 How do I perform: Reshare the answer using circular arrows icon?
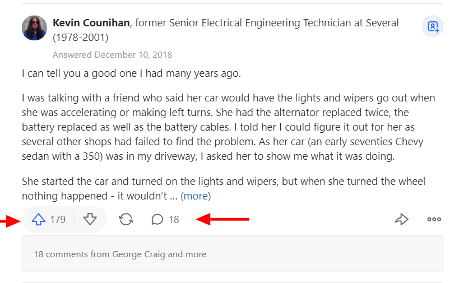click(x=126, y=220)
